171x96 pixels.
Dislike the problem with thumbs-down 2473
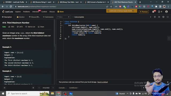[x=20, y=27]
